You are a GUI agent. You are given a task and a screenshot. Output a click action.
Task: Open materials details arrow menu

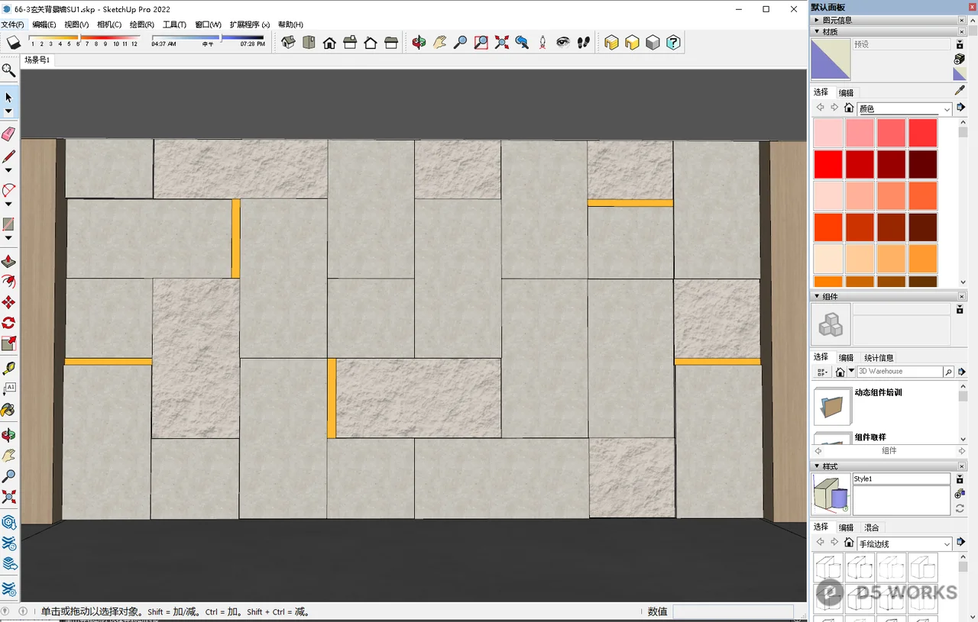pos(961,108)
